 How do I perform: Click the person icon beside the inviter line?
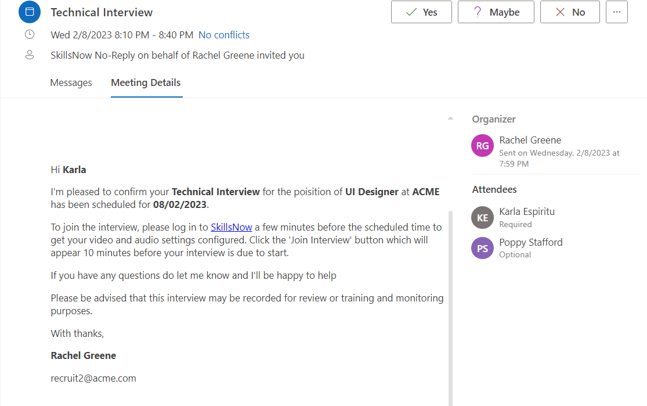click(30, 55)
